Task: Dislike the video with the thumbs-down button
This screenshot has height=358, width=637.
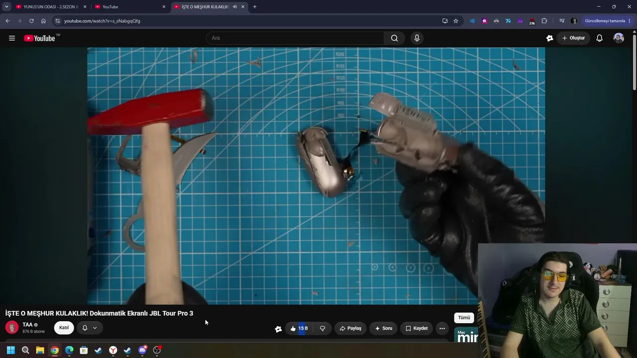Action: [322, 328]
